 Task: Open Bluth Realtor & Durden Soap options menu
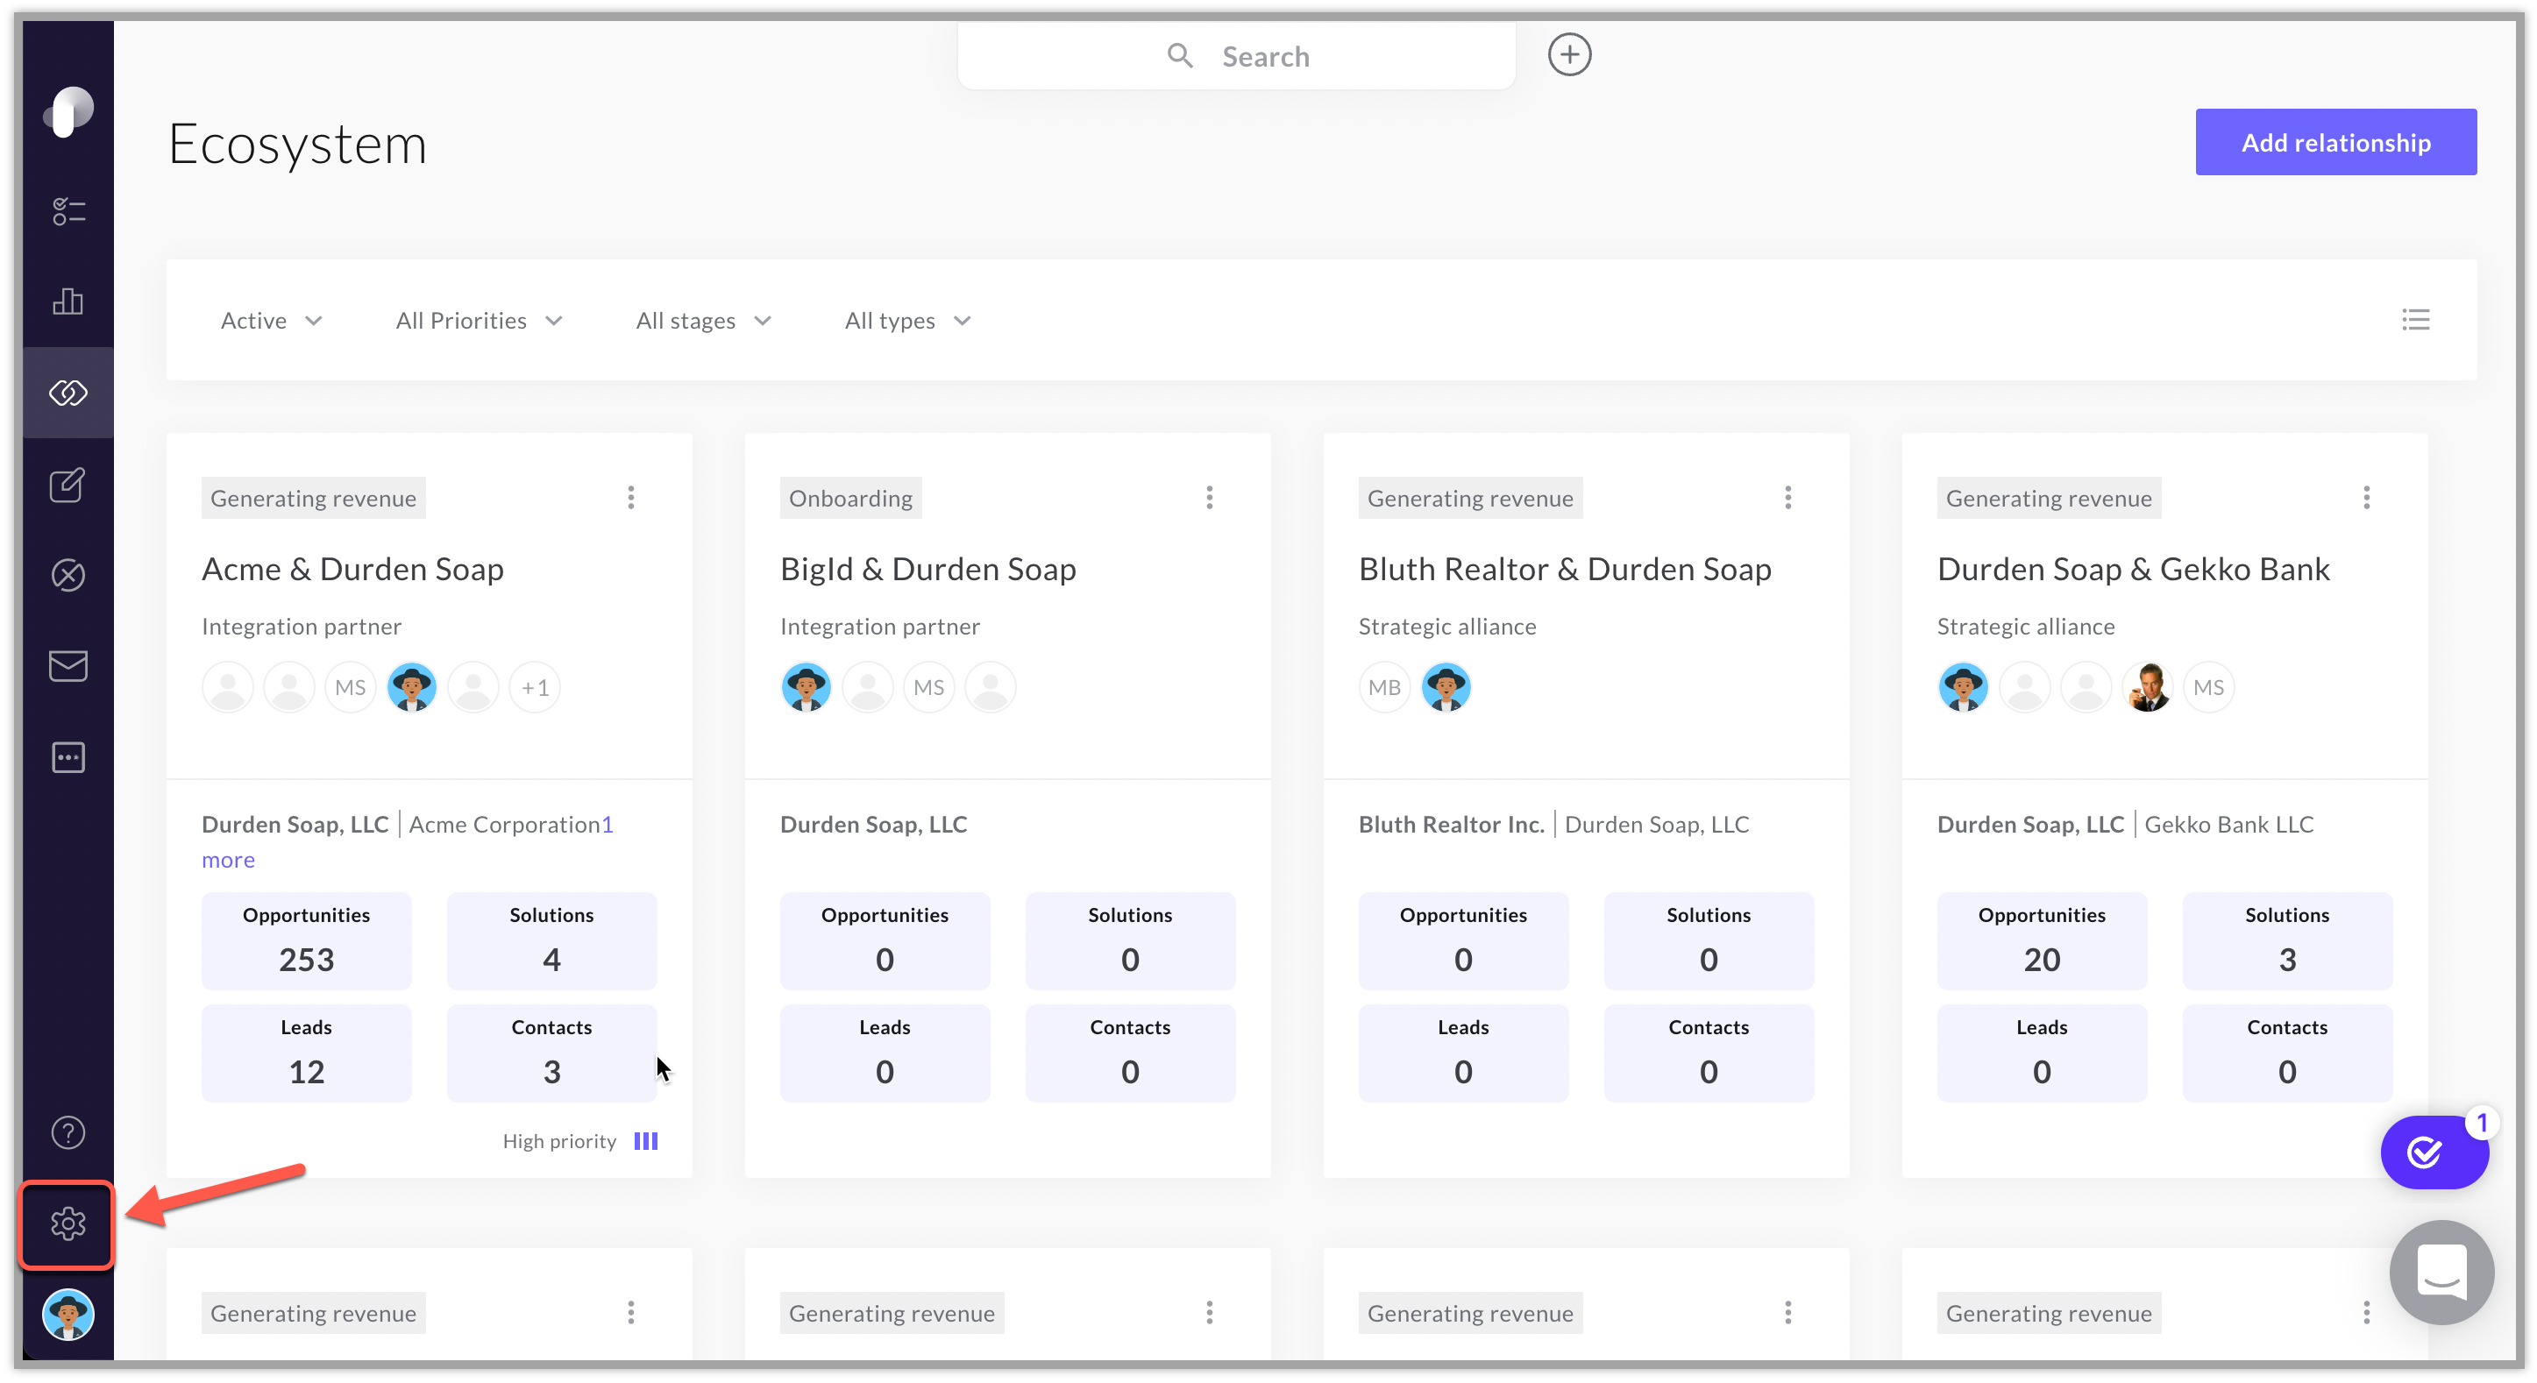click(1788, 498)
